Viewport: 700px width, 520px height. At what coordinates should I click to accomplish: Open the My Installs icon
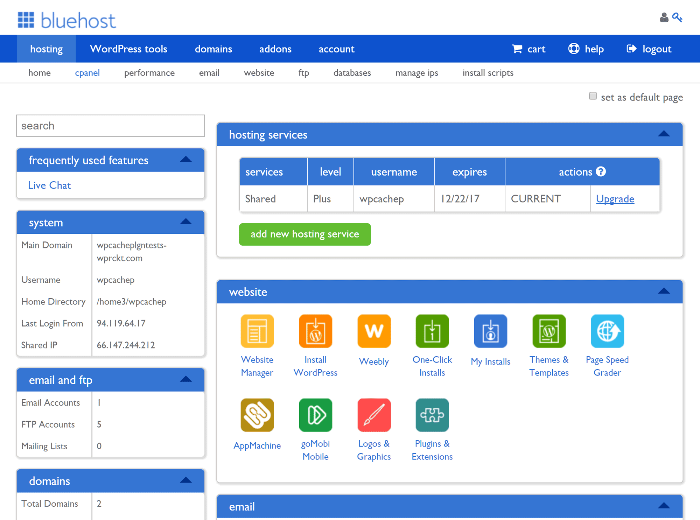click(491, 331)
